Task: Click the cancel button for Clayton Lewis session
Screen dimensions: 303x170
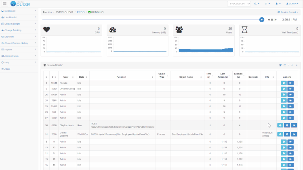Action: (287, 125)
